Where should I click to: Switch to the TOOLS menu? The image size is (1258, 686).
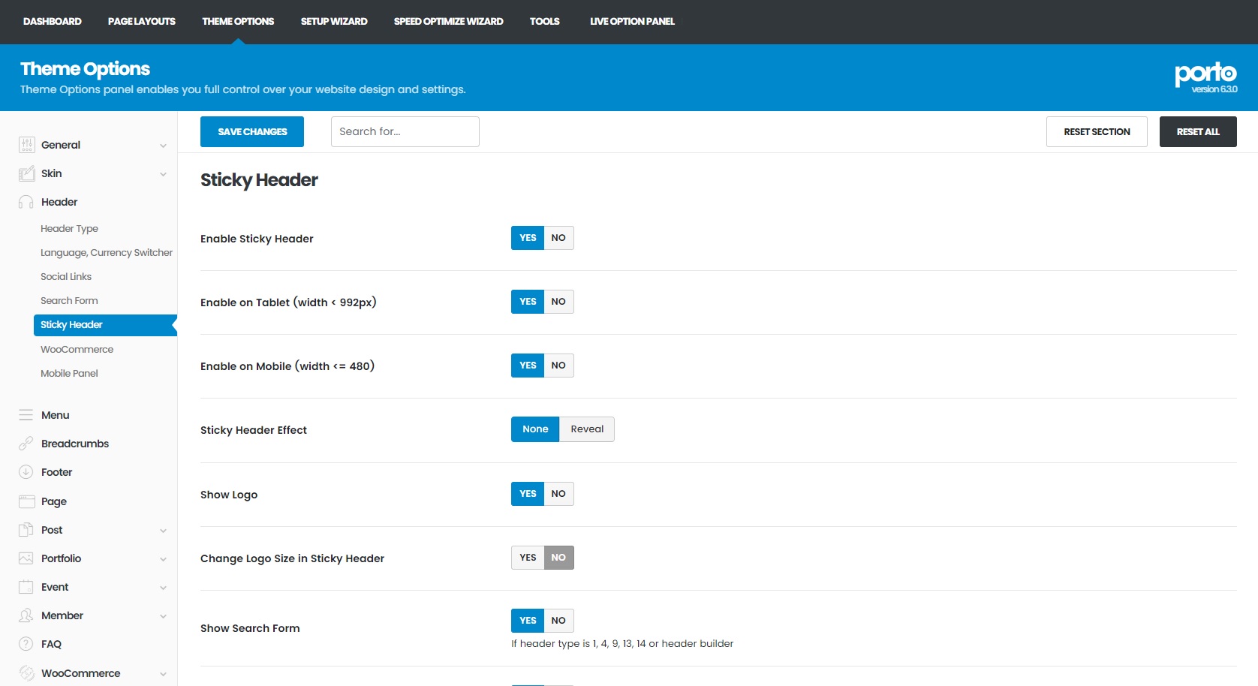coord(544,21)
